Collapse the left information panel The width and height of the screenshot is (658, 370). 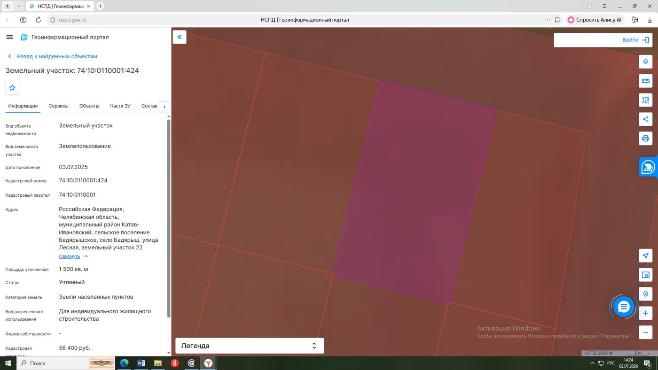180,37
